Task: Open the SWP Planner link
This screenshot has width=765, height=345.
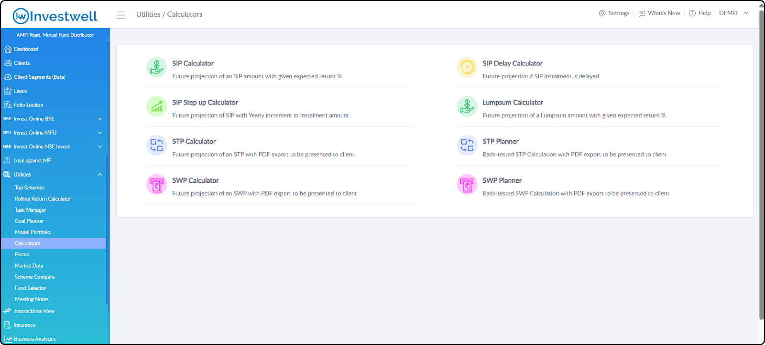Action: tap(502, 181)
